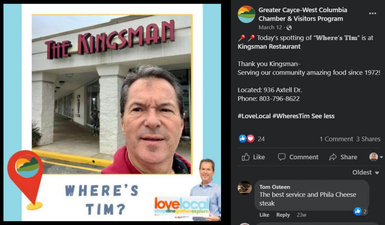View the 3 Shares list
Screen dimensions: 385x225
click(368, 139)
